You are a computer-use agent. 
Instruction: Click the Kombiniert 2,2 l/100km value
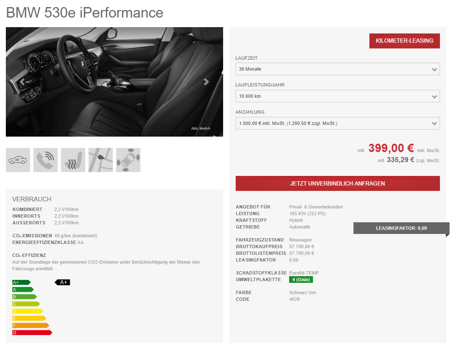66,210
